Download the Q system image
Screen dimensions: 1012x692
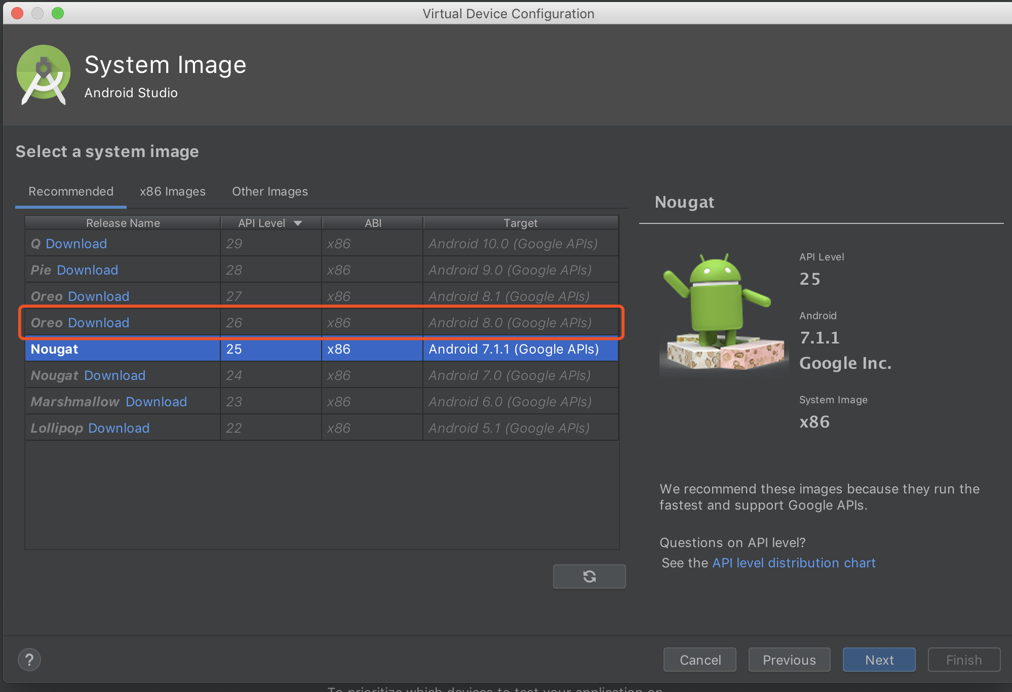(76, 244)
